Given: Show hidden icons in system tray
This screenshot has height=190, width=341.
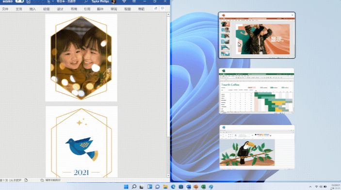Looking at the screenshot, I should coord(310,187).
